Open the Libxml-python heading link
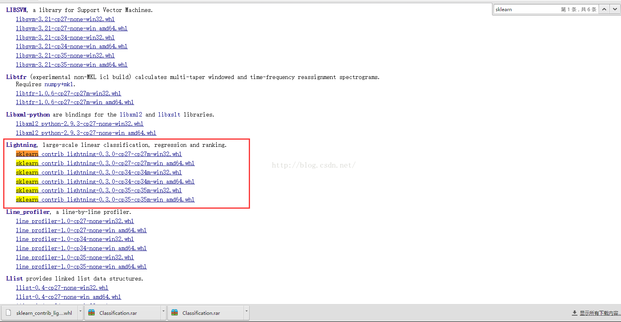The image size is (621, 322). pos(28,115)
